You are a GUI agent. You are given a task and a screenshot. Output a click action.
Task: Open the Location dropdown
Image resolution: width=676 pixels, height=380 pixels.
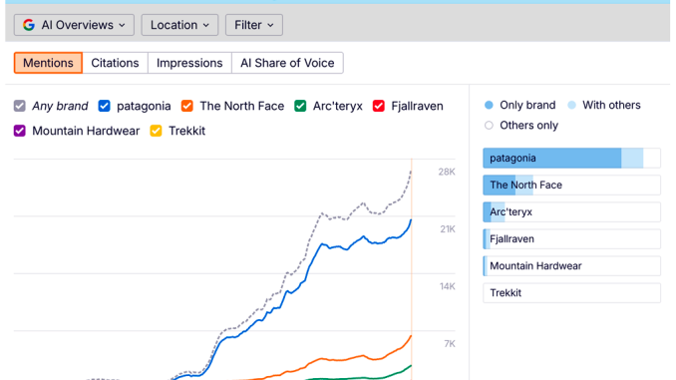point(179,25)
